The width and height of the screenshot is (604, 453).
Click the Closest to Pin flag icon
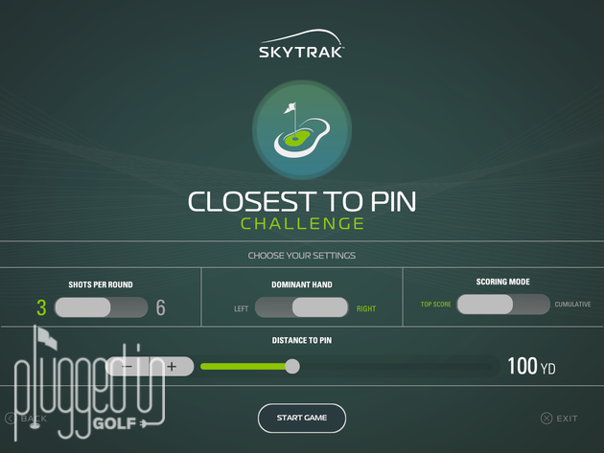point(302,129)
